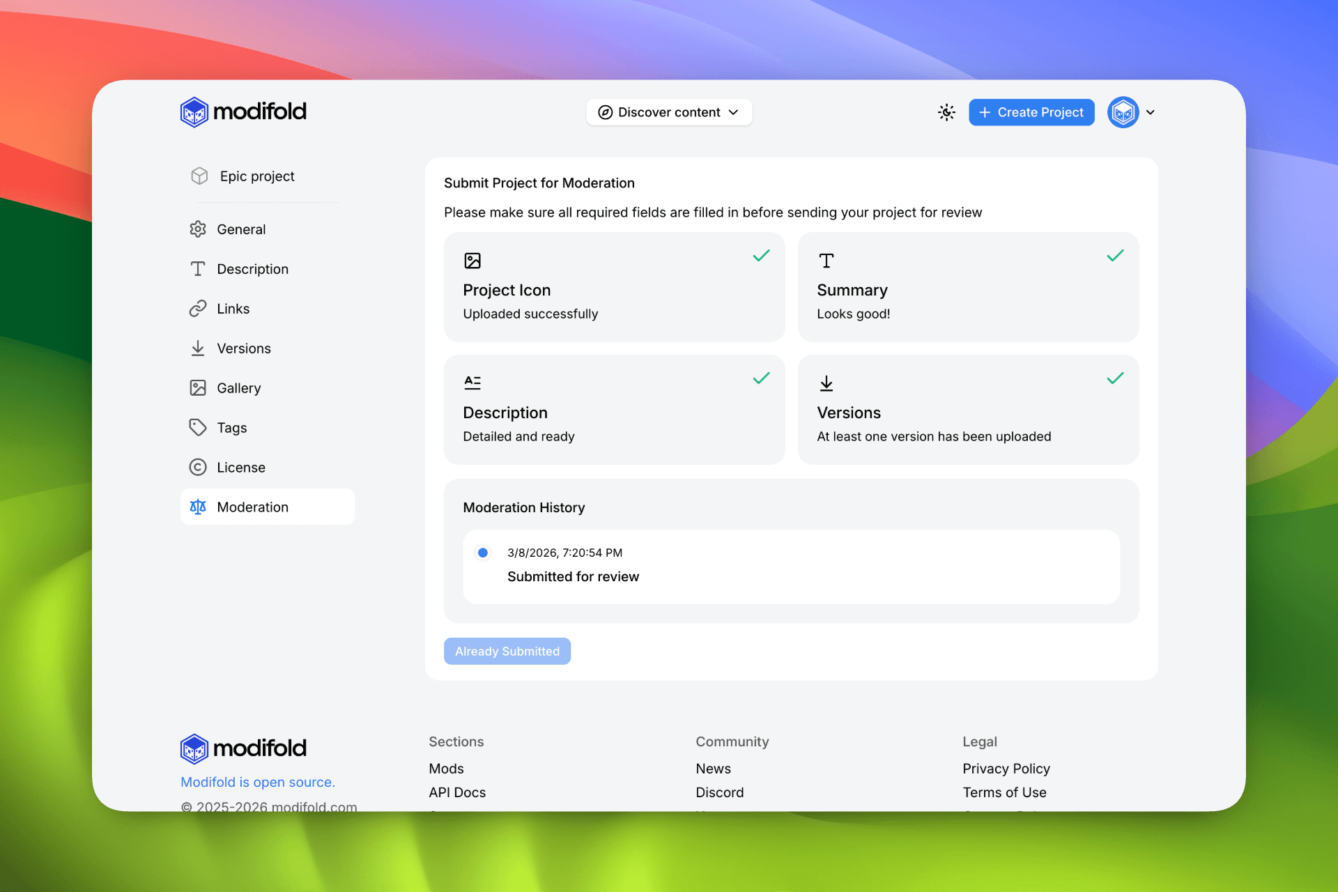Click the Links chain icon
The height and width of the screenshot is (892, 1338).
pyautogui.click(x=198, y=309)
